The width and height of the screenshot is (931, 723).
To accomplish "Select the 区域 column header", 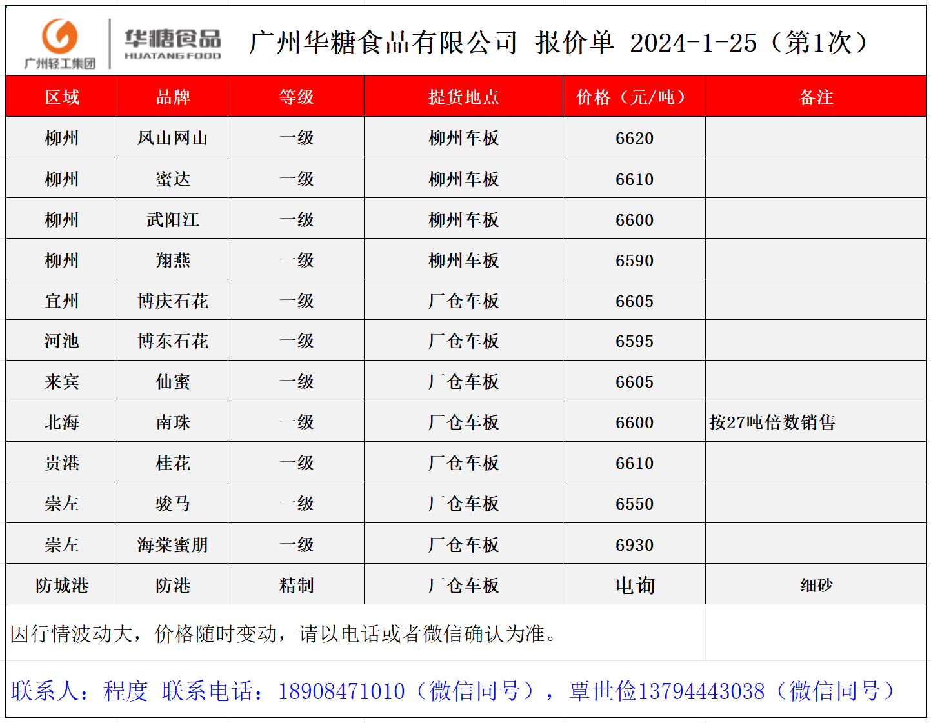I will pyautogui.click(x=62, y=97).
